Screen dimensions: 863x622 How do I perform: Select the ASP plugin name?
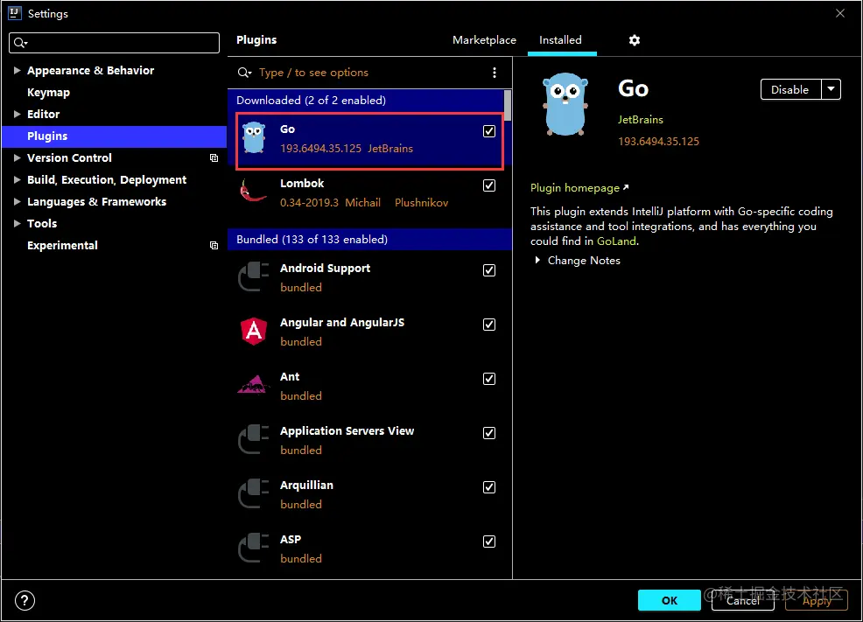point(290,539)
